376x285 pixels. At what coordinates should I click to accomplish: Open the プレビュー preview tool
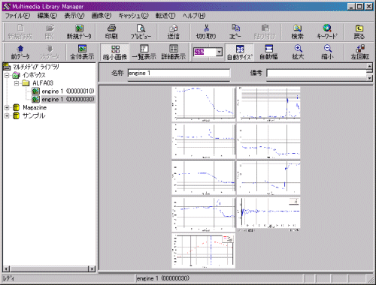[141, 32]
